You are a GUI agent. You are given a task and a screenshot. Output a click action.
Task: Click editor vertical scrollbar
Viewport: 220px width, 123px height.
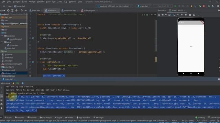pos(156,36)
